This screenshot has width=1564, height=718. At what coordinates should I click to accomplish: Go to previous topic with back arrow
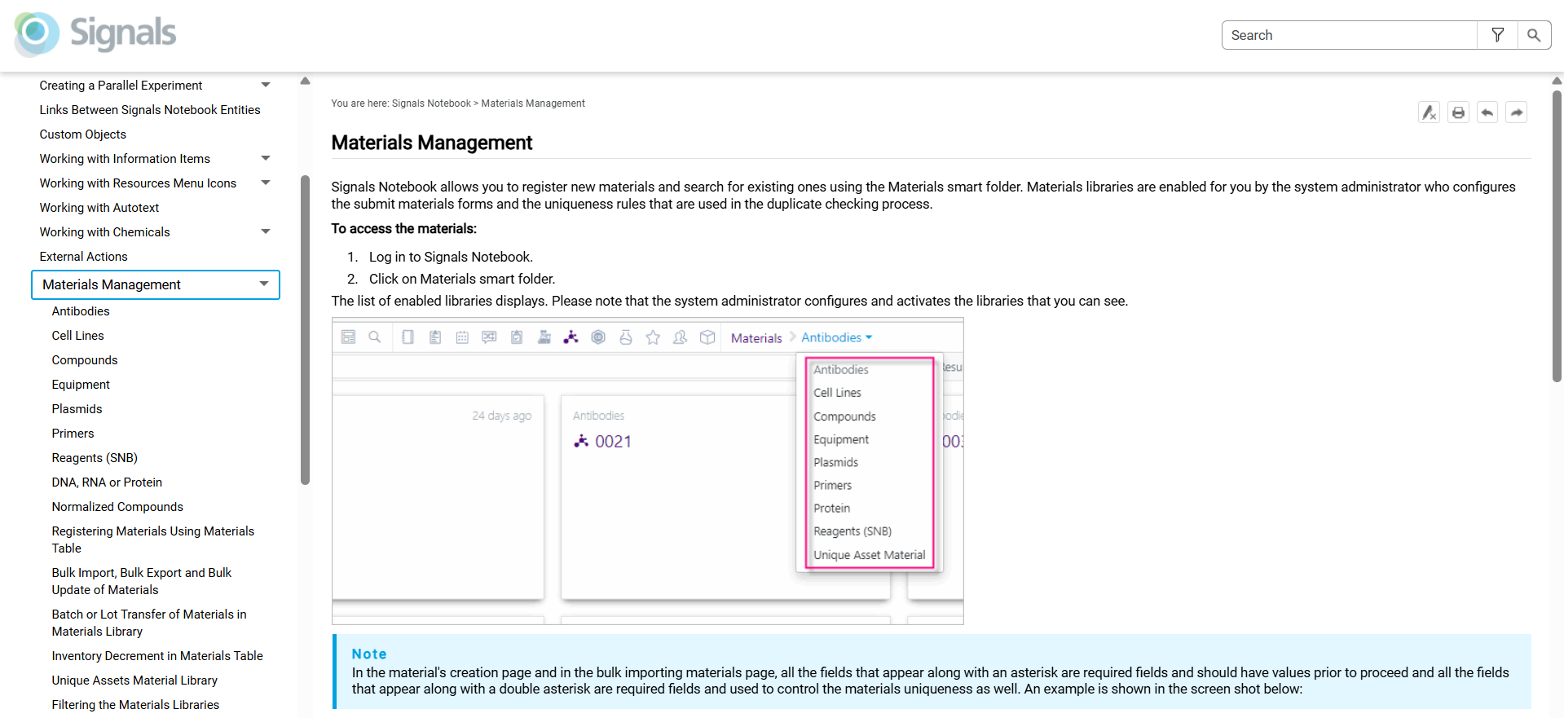point(1487,112)
